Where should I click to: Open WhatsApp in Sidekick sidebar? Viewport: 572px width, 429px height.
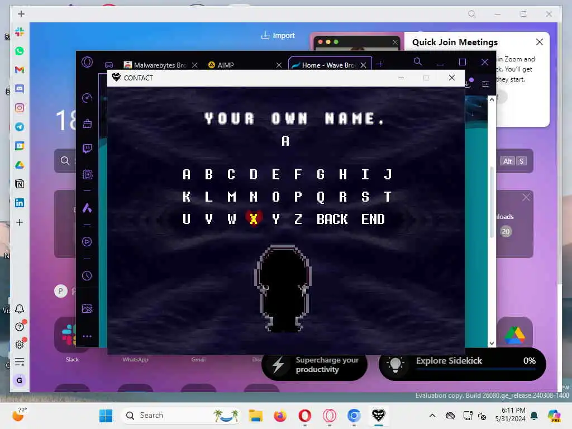coord(20,51)
